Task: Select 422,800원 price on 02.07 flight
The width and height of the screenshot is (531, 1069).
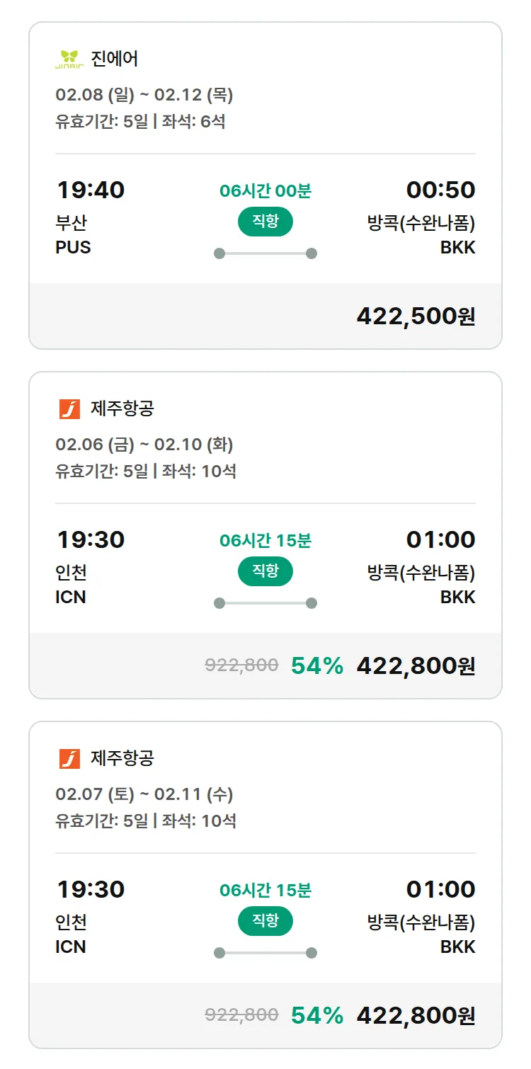Action: (416, 1016)
